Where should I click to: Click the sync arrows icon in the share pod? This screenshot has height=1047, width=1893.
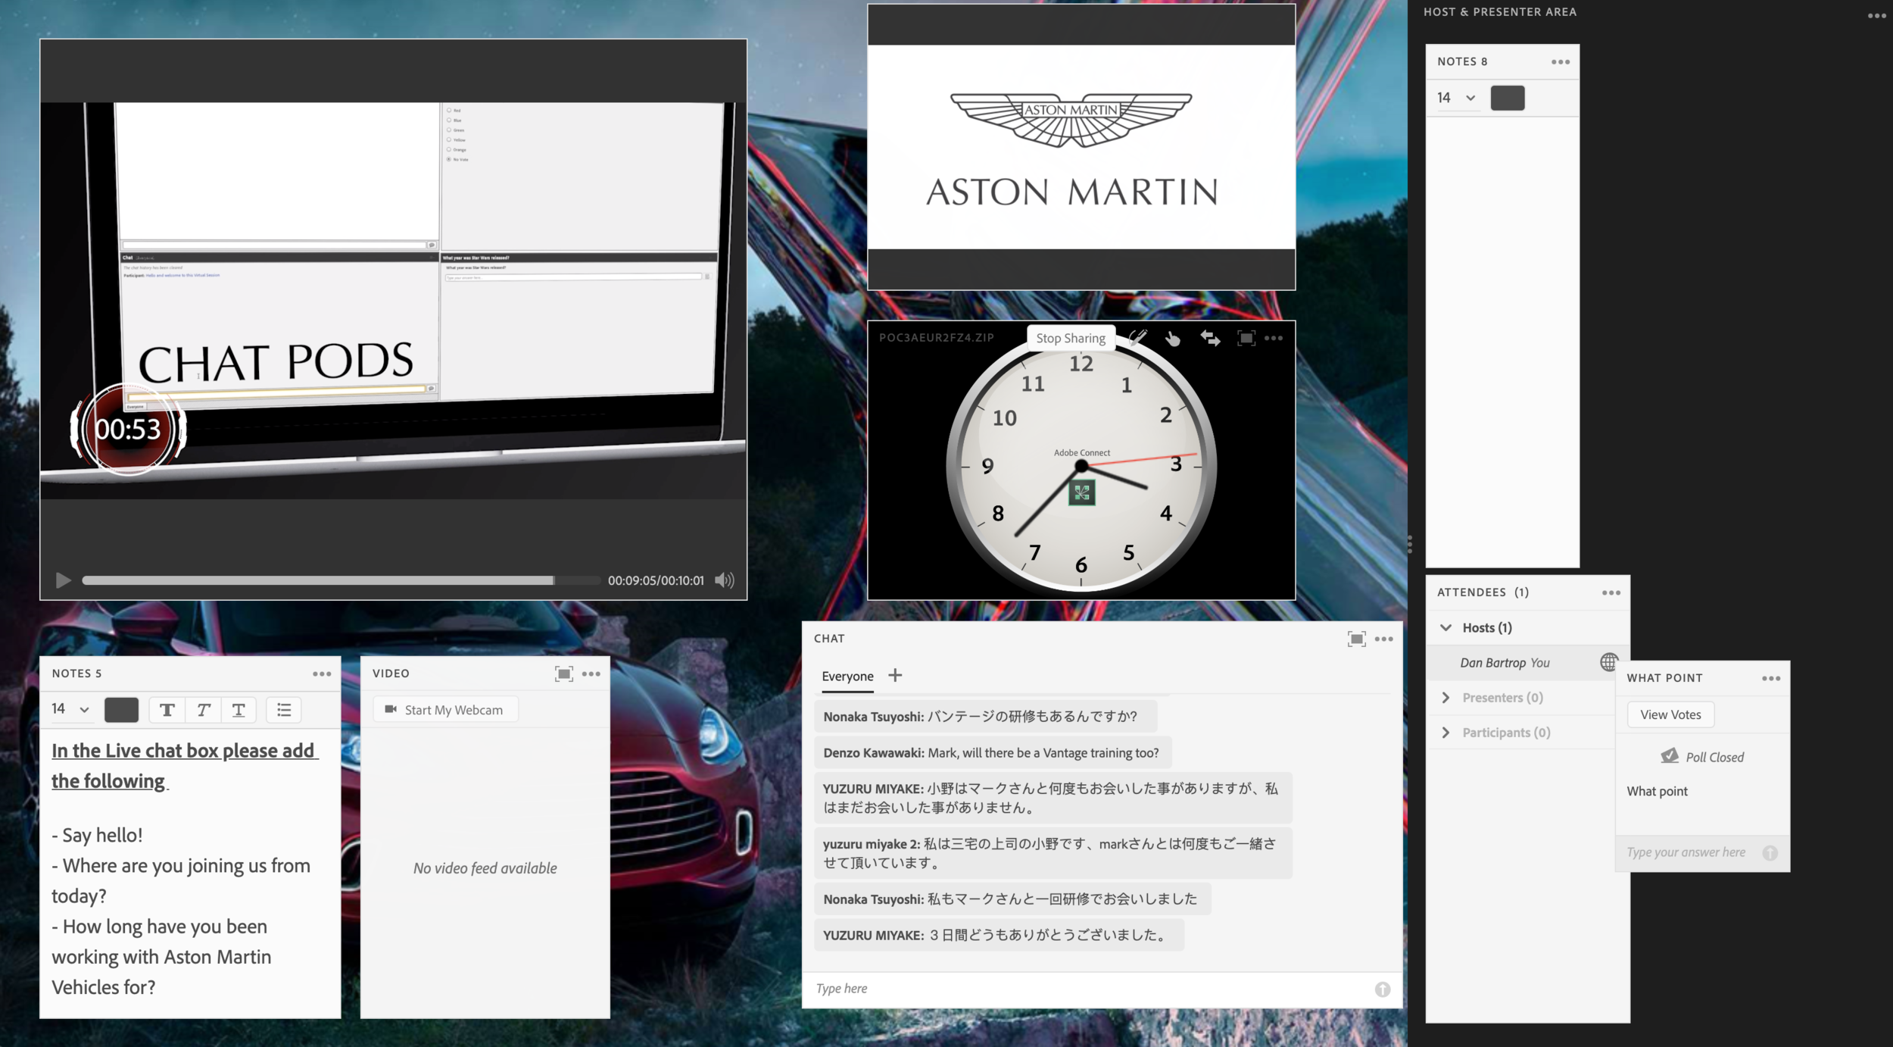[x=1210, y=339]
